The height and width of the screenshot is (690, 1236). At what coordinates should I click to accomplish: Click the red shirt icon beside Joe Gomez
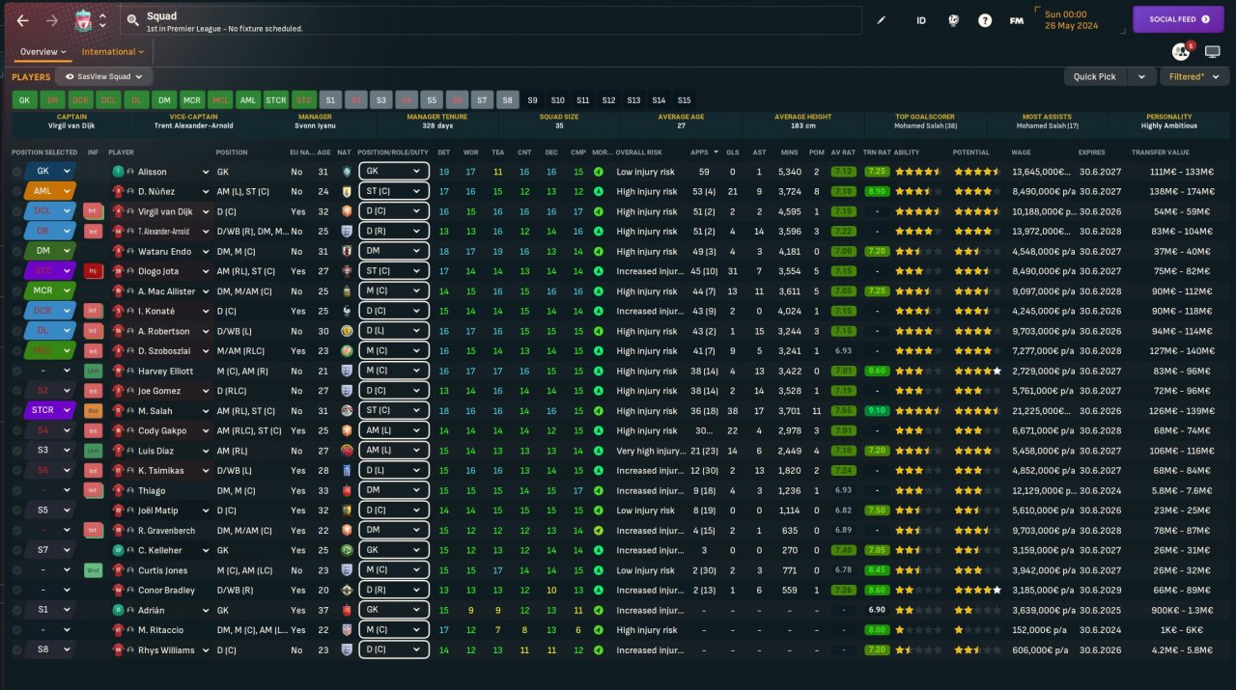[117, 391]
